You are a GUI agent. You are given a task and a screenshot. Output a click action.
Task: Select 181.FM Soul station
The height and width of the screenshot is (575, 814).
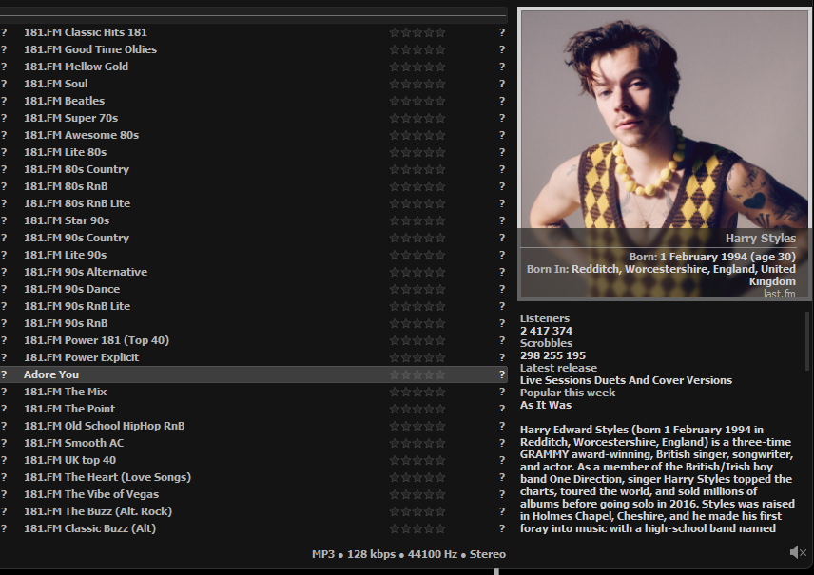click(x=254, y=84)
